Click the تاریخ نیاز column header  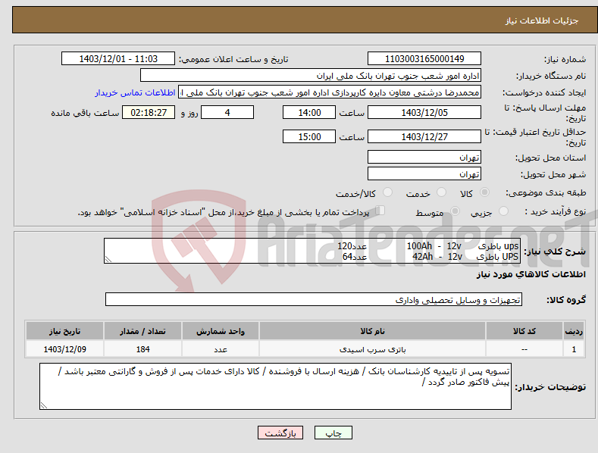pyautogui.click(x=65, y=331)
